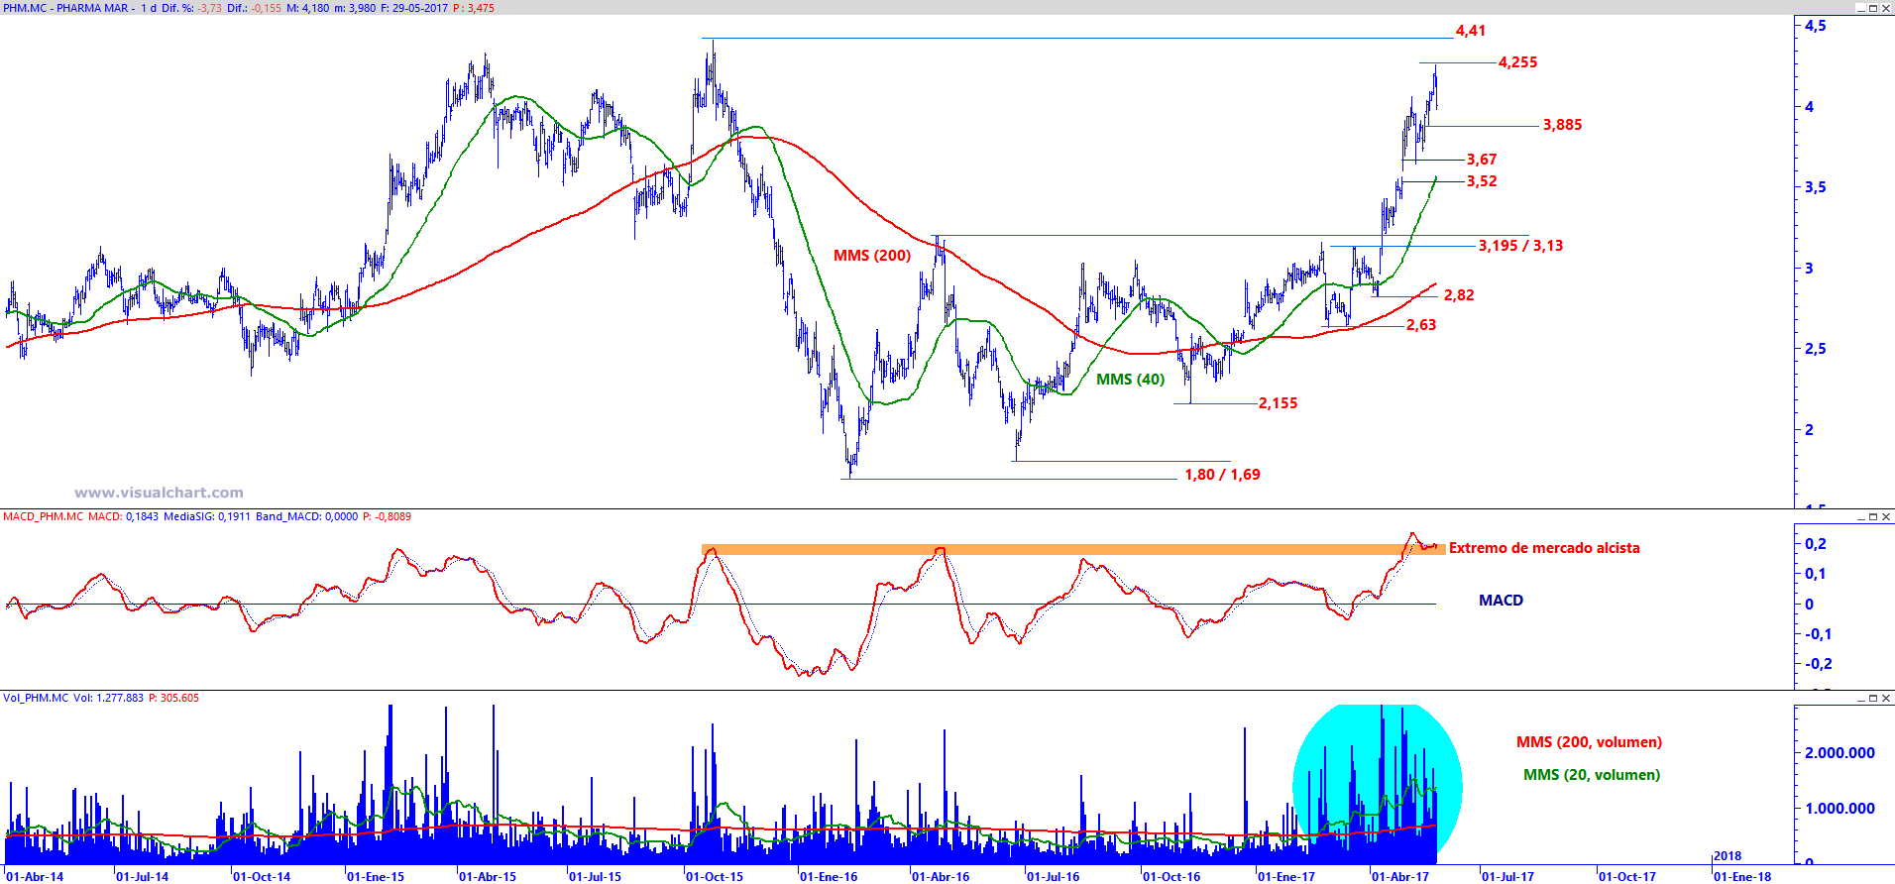Click the 'P: 3,475' value in price header

click(474, 8)
